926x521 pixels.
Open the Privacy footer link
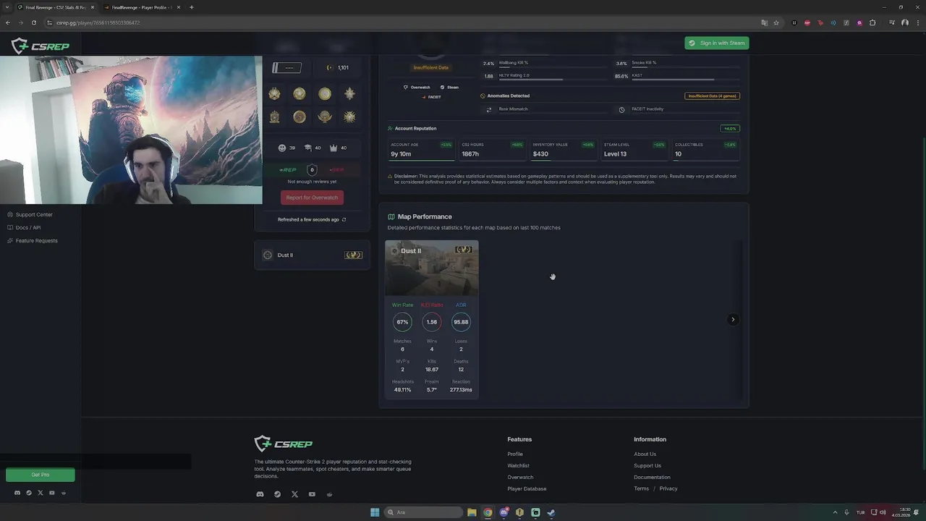tap(668, 488)
